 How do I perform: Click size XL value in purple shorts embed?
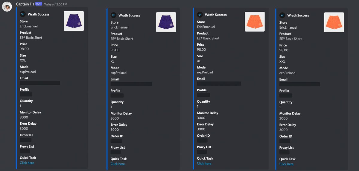click(x=112, y=61)
